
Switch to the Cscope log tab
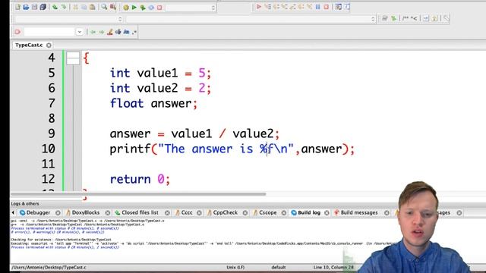[x=267, y=212]
